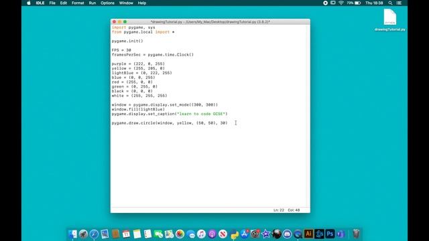Open the Run menu

coord(93,3)
